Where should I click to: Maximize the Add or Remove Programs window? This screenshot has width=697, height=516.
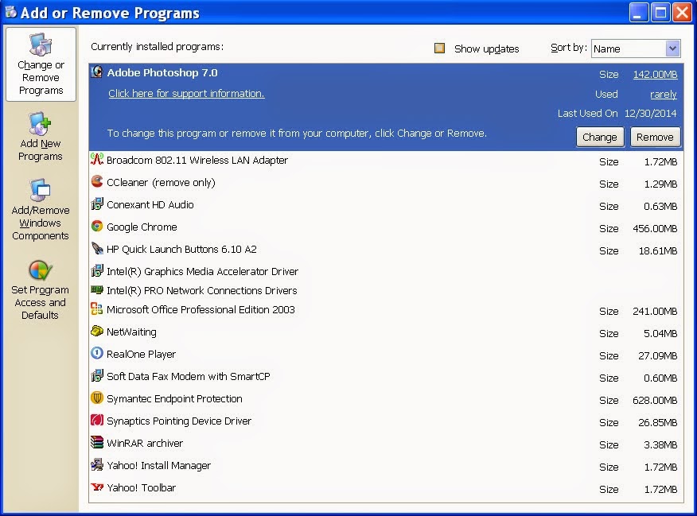(x=660, y=13)
